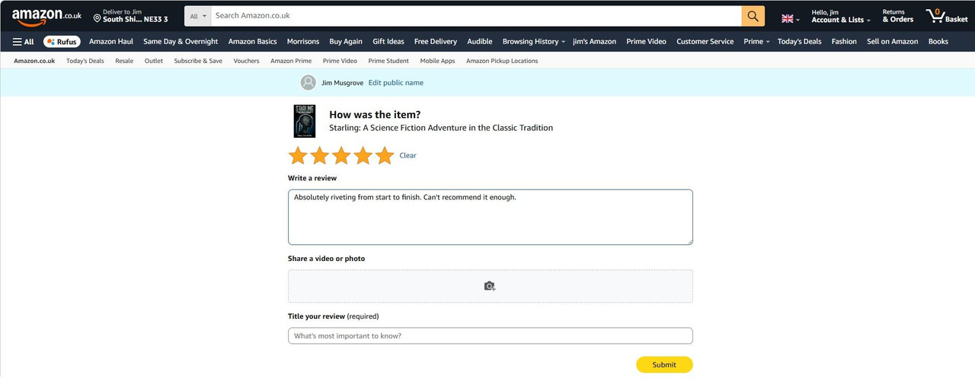The image size is (975, 391).
Task: Open jim's Amazon
Action: 595,42
